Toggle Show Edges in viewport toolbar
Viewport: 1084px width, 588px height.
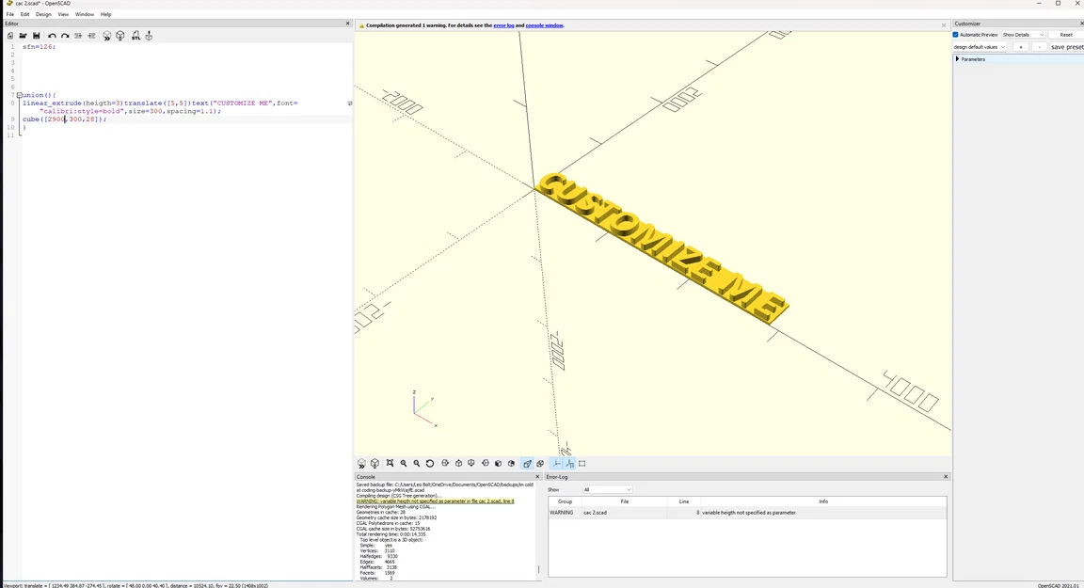582,464
